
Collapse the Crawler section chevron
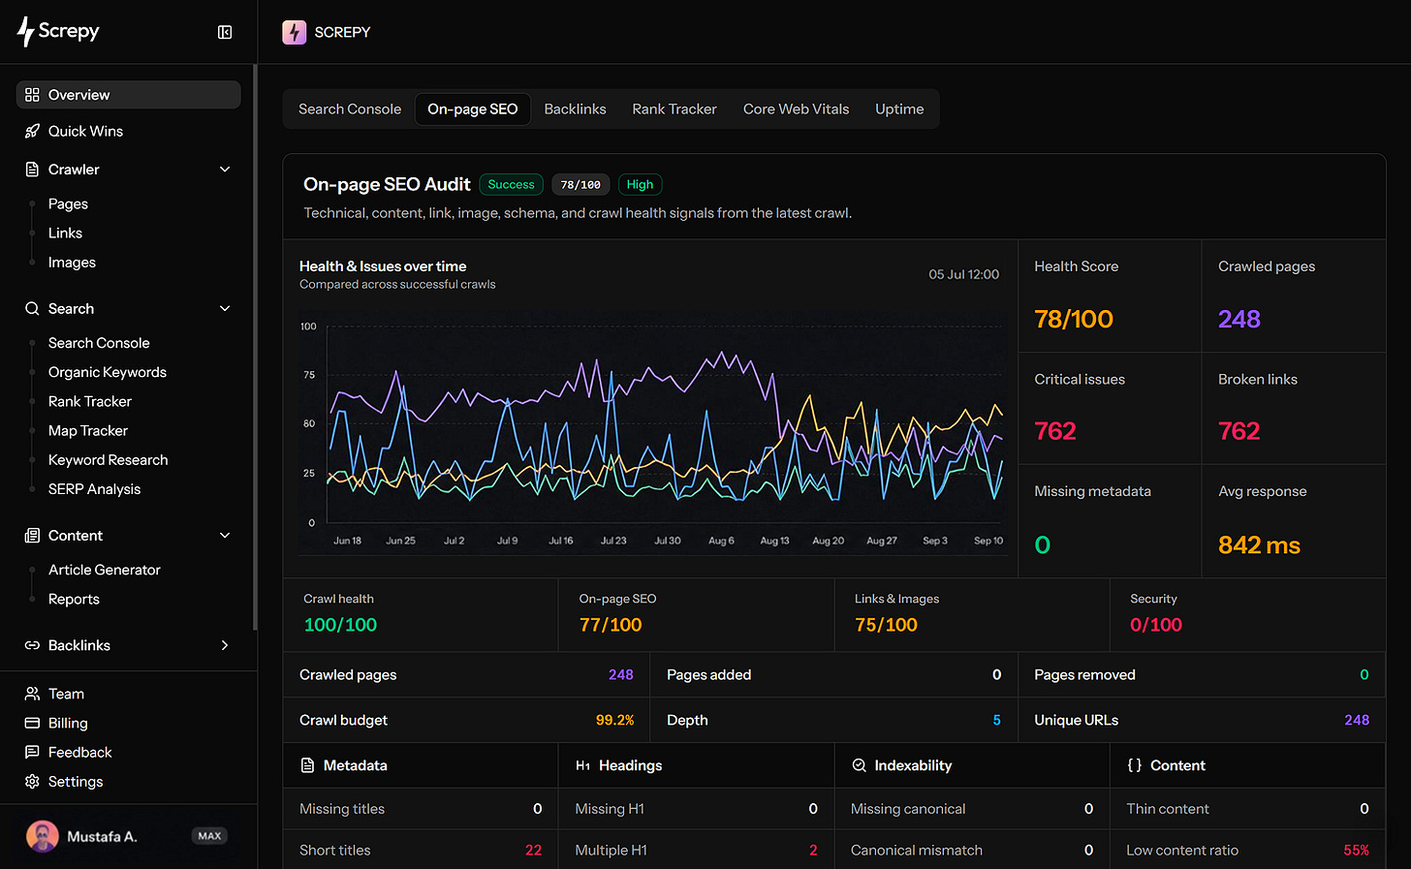tap(225, 170)
